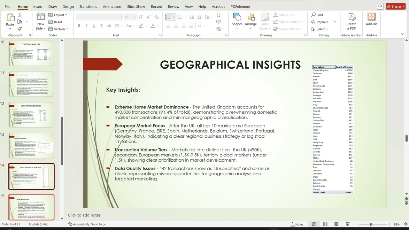Viewport: 409px width, 230px height.
Task: Adjust the zoom slider handle
Action: 371,224
